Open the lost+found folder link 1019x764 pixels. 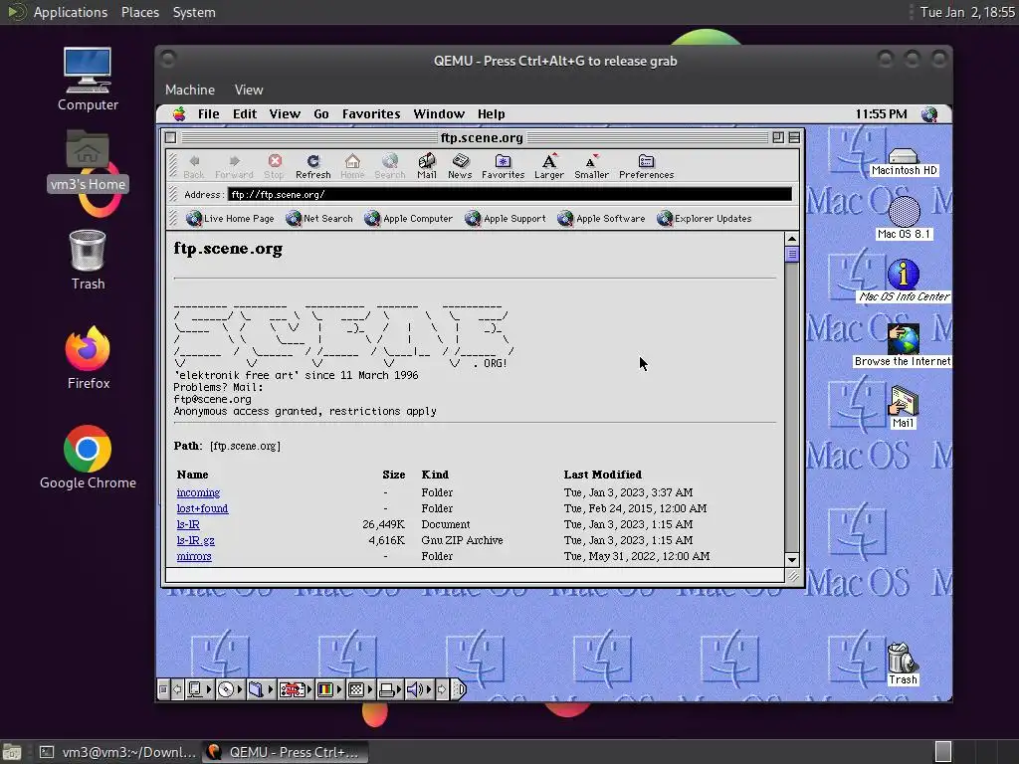(x=202, y=508)
